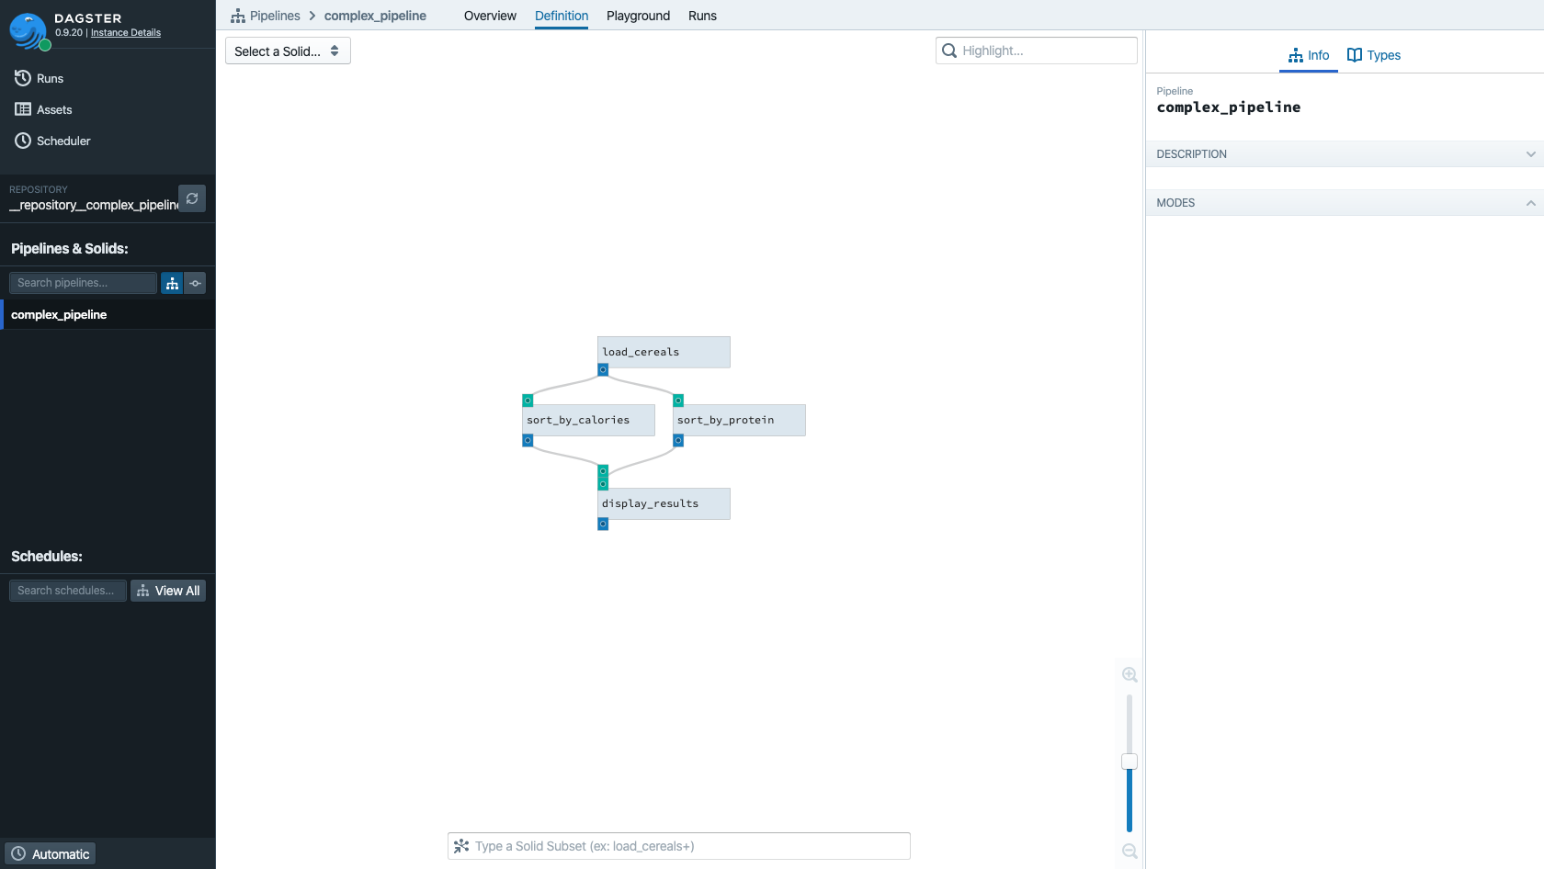Click the pipeline hierarchy breadcrumb icon
The width and height of the screenshot is (1544, 869).
[238, 16]
